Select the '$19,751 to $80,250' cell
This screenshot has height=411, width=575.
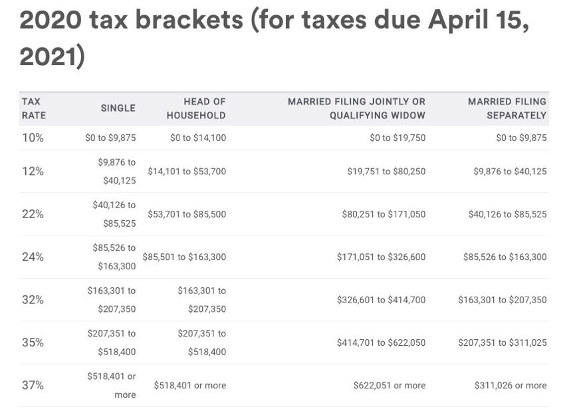pos(386,172)
